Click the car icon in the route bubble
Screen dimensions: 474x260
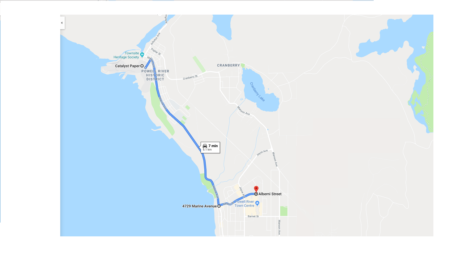click(x=205, y=146)
